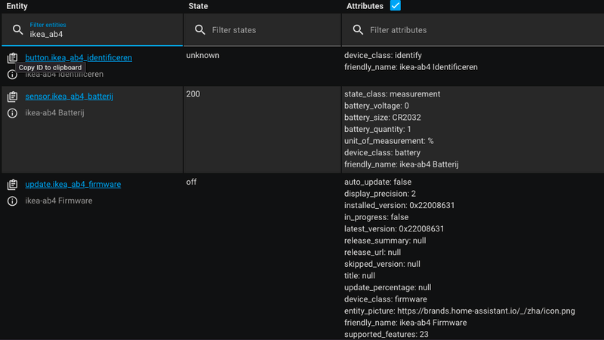Open button.ikea_ab4_identificeren entity link
This screenshot has height=340, width=604.
pyautogui.click(x=79, y=58)
